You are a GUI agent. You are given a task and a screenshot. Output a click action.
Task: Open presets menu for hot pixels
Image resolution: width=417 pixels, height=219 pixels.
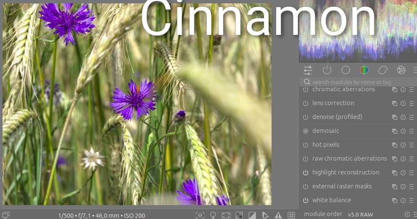412,145
